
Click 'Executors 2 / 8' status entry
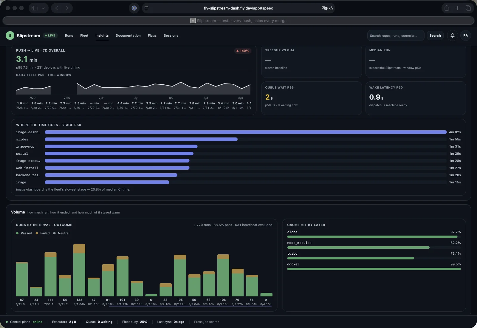[x=64, y=322]
